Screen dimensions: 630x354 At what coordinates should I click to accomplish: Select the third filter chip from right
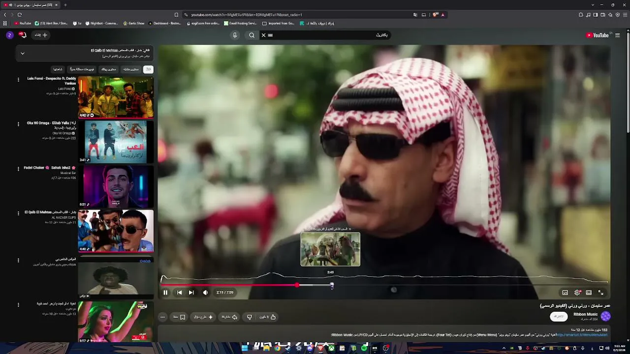coord(109,69)
